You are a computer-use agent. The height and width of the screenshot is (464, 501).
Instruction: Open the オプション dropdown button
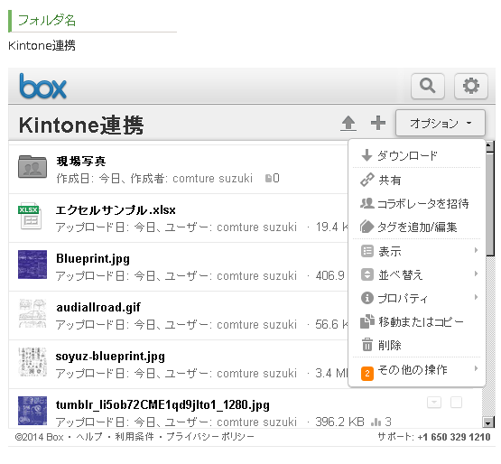[x=441, y=123]
